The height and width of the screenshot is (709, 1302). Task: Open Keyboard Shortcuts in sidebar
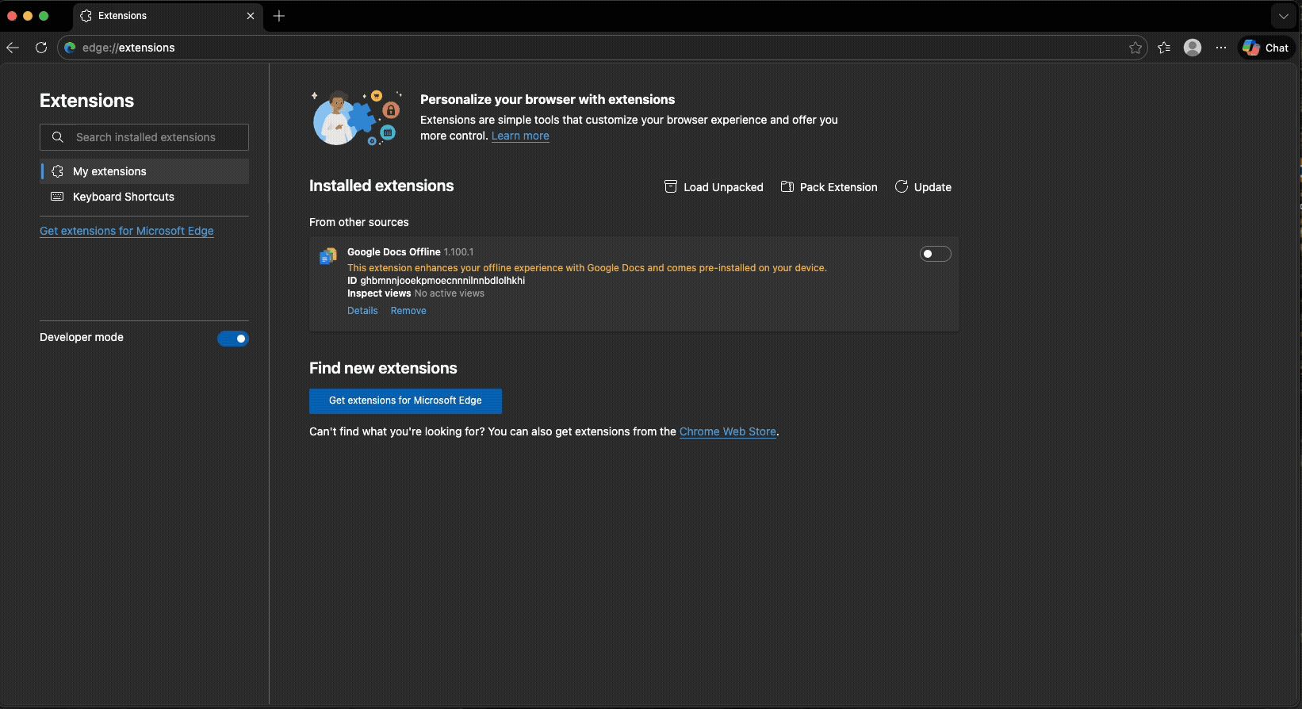[x=144, y=197]
